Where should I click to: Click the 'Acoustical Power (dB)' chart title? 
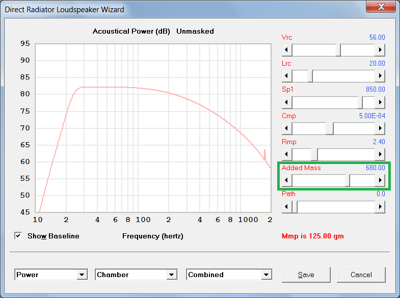pos(131,32)
